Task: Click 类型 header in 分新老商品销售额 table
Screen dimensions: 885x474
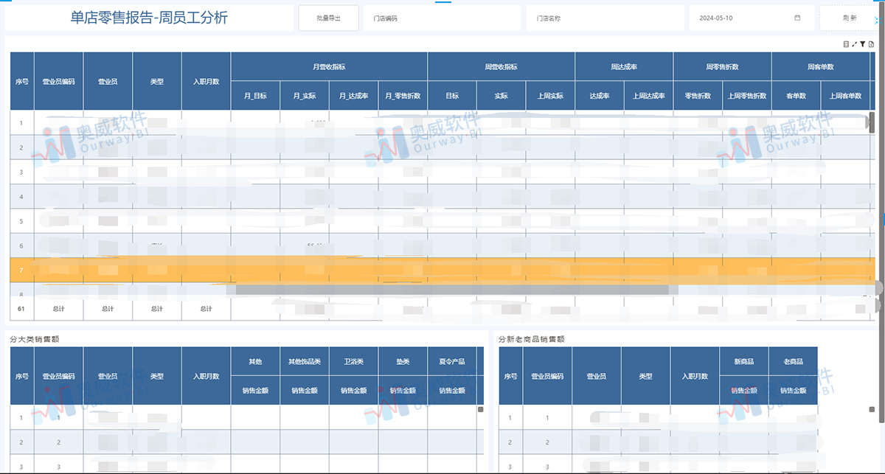Action: pos(645,376)
